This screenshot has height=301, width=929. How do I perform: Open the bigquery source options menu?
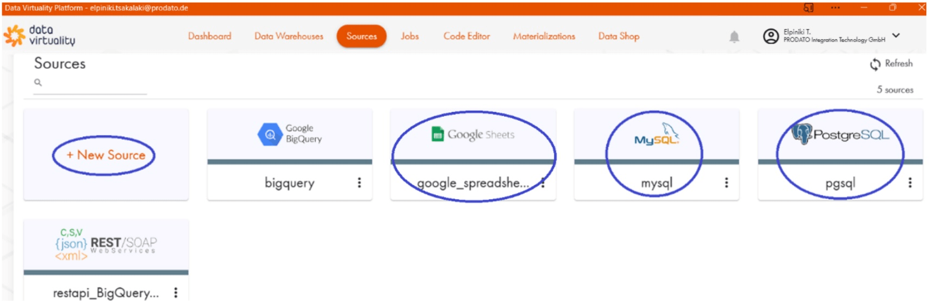(359, 183)
